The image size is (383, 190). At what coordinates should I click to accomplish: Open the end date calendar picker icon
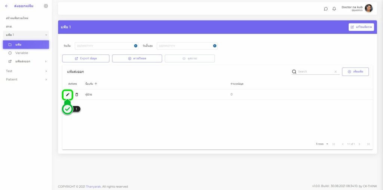[x=215, y=46]
